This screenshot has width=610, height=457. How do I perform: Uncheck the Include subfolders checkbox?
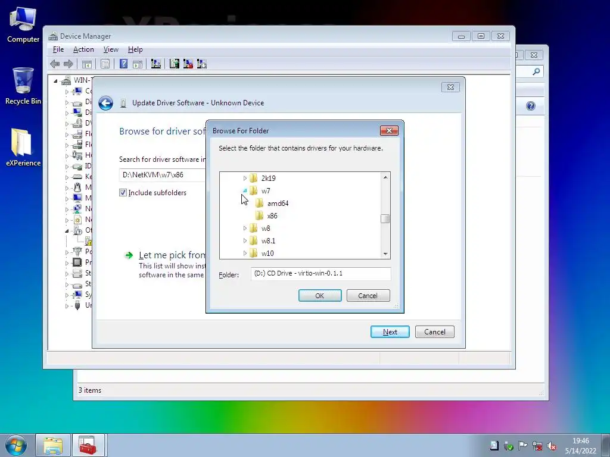[123, 193]
